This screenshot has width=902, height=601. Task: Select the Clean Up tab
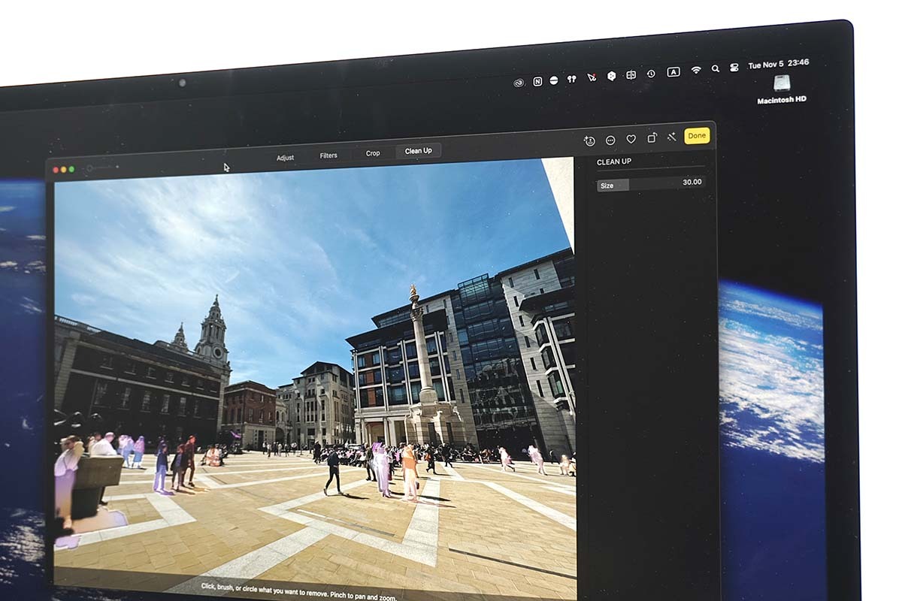[x=418, y=151]
